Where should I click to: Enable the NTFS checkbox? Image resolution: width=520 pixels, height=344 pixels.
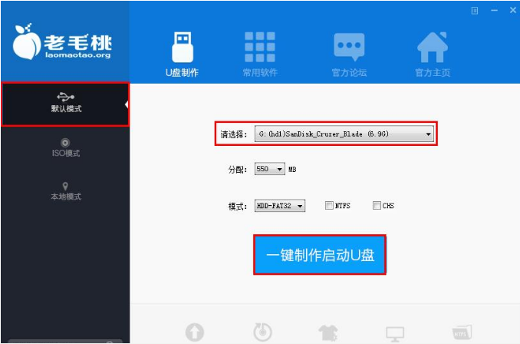[x=329, y=206]
